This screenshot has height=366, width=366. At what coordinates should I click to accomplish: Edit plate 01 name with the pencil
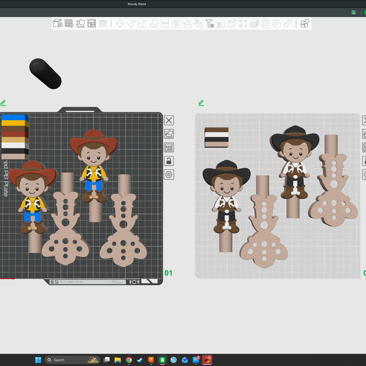[3, 103]
